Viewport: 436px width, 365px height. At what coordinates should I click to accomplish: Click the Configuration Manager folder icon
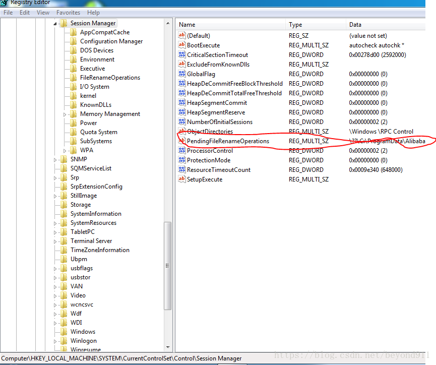click(x=74, y=41)
